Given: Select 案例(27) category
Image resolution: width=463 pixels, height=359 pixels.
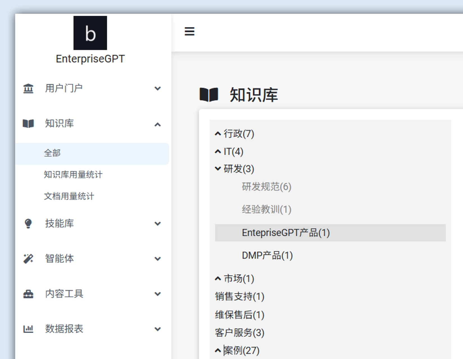Looking at the screenshot, I should click(x=242, y=351).
